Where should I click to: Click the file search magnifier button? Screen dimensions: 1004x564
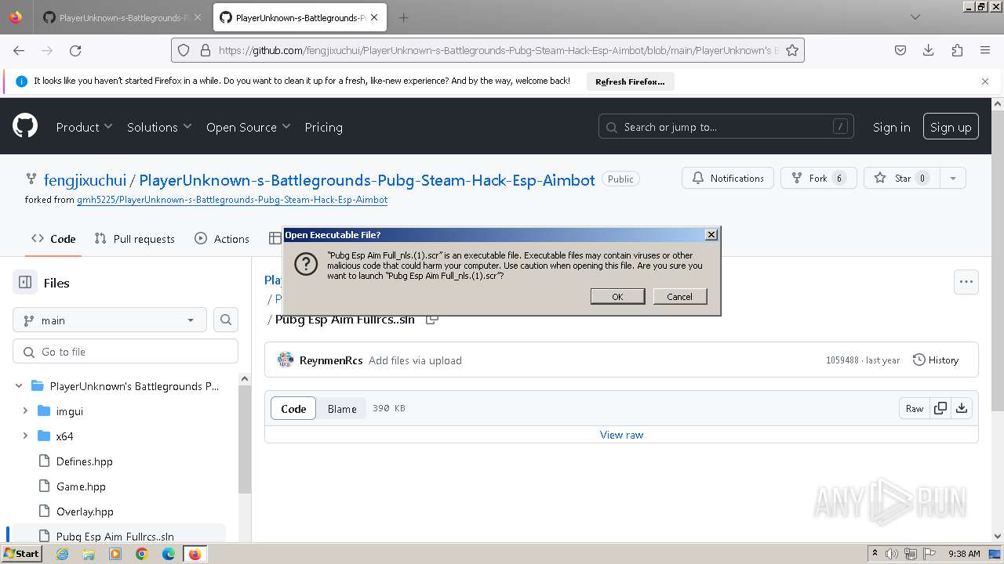pyautogui.click(x=226, y=320)
